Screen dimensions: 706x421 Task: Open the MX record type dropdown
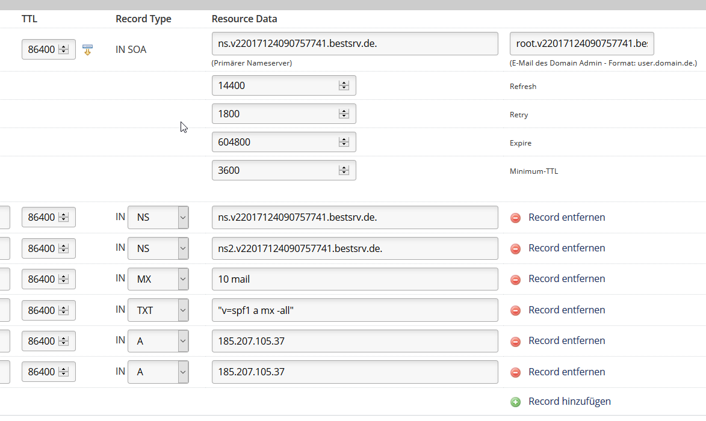(x=183, y=279)
